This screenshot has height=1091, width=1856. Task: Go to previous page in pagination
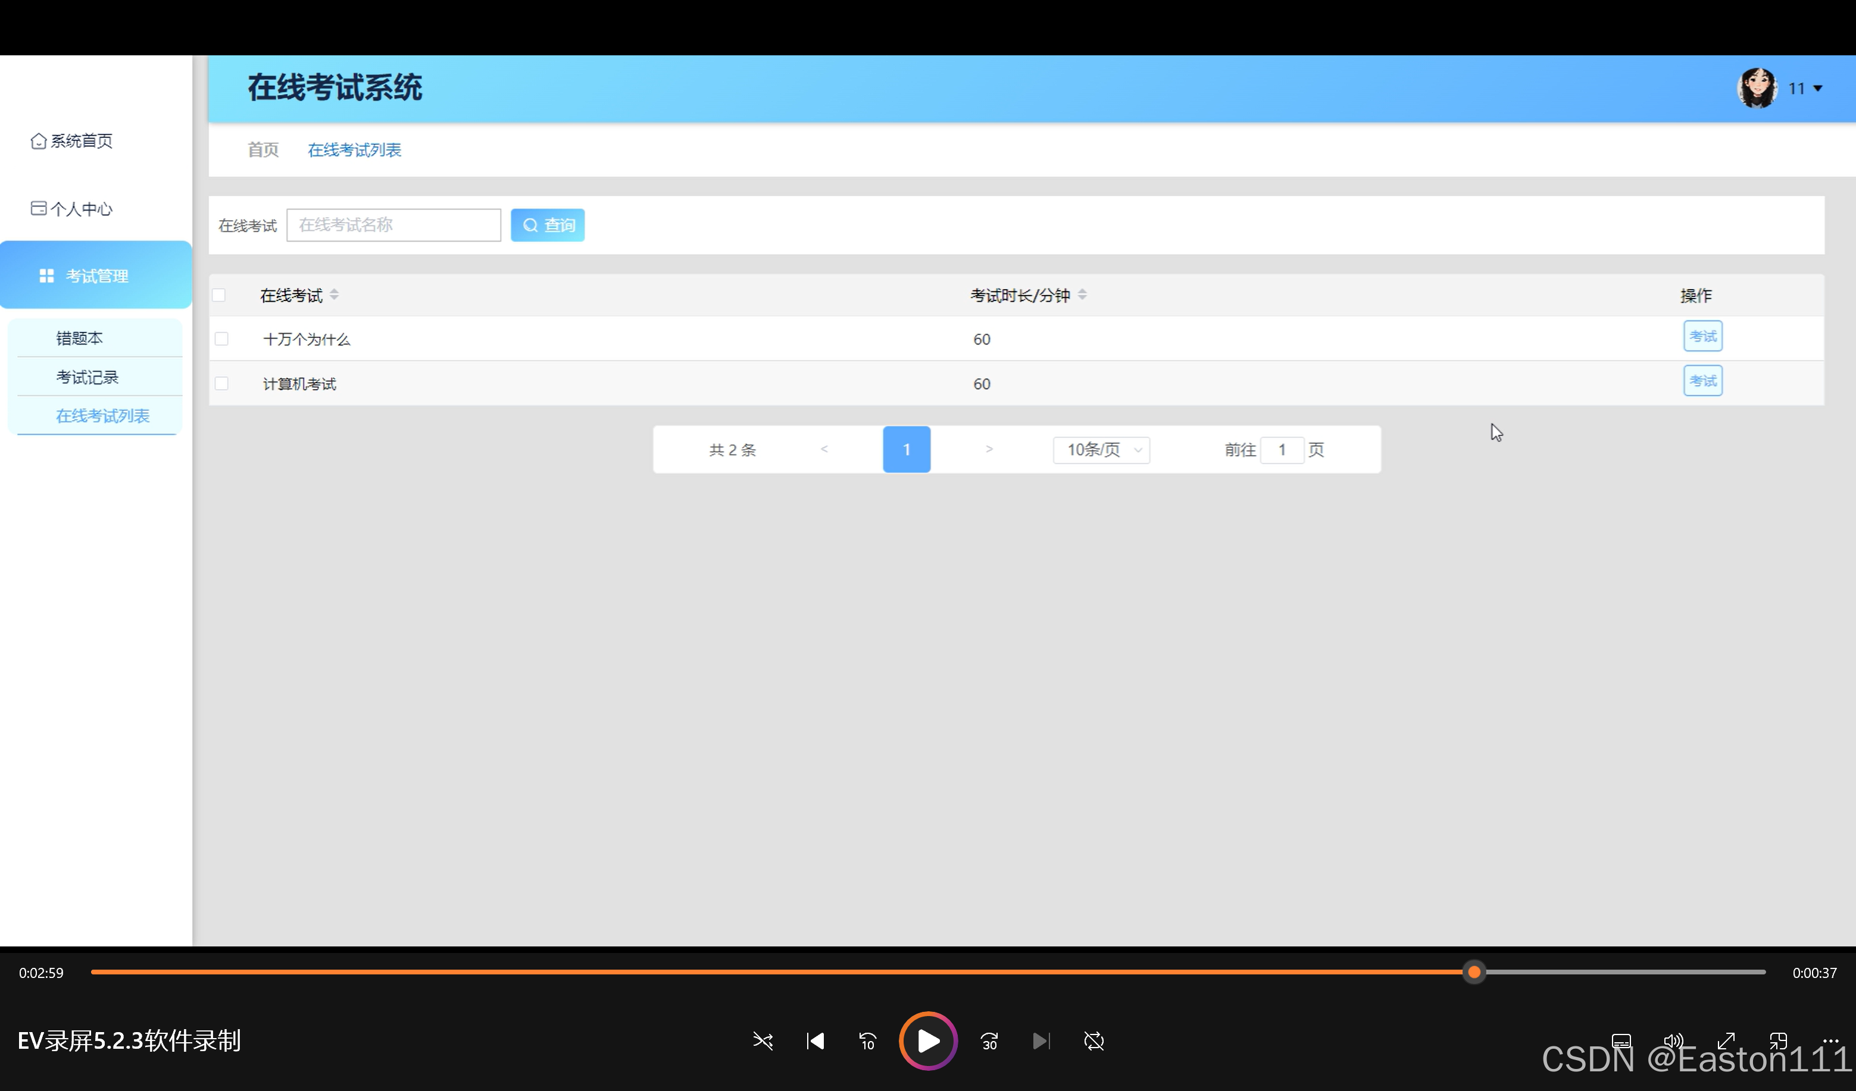click(x=824, y=449)
